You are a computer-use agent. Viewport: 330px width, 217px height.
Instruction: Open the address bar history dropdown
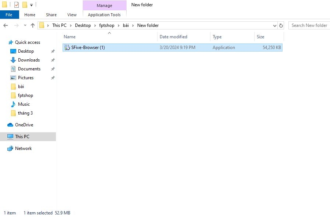(x=275, y=25)
